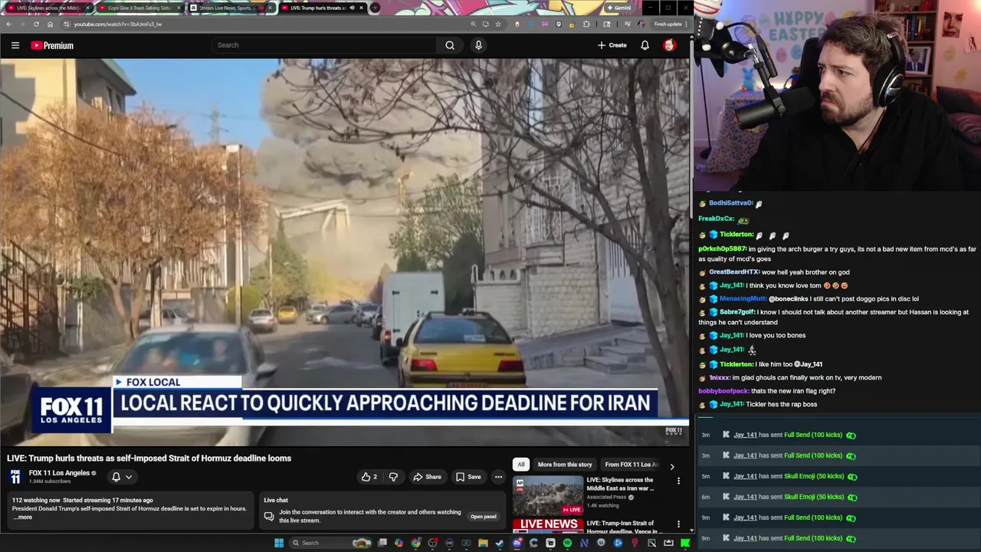Screen dimensions: 981x552
Task: Open the YouTube guide hamburger menu
Action: (15, 45)
